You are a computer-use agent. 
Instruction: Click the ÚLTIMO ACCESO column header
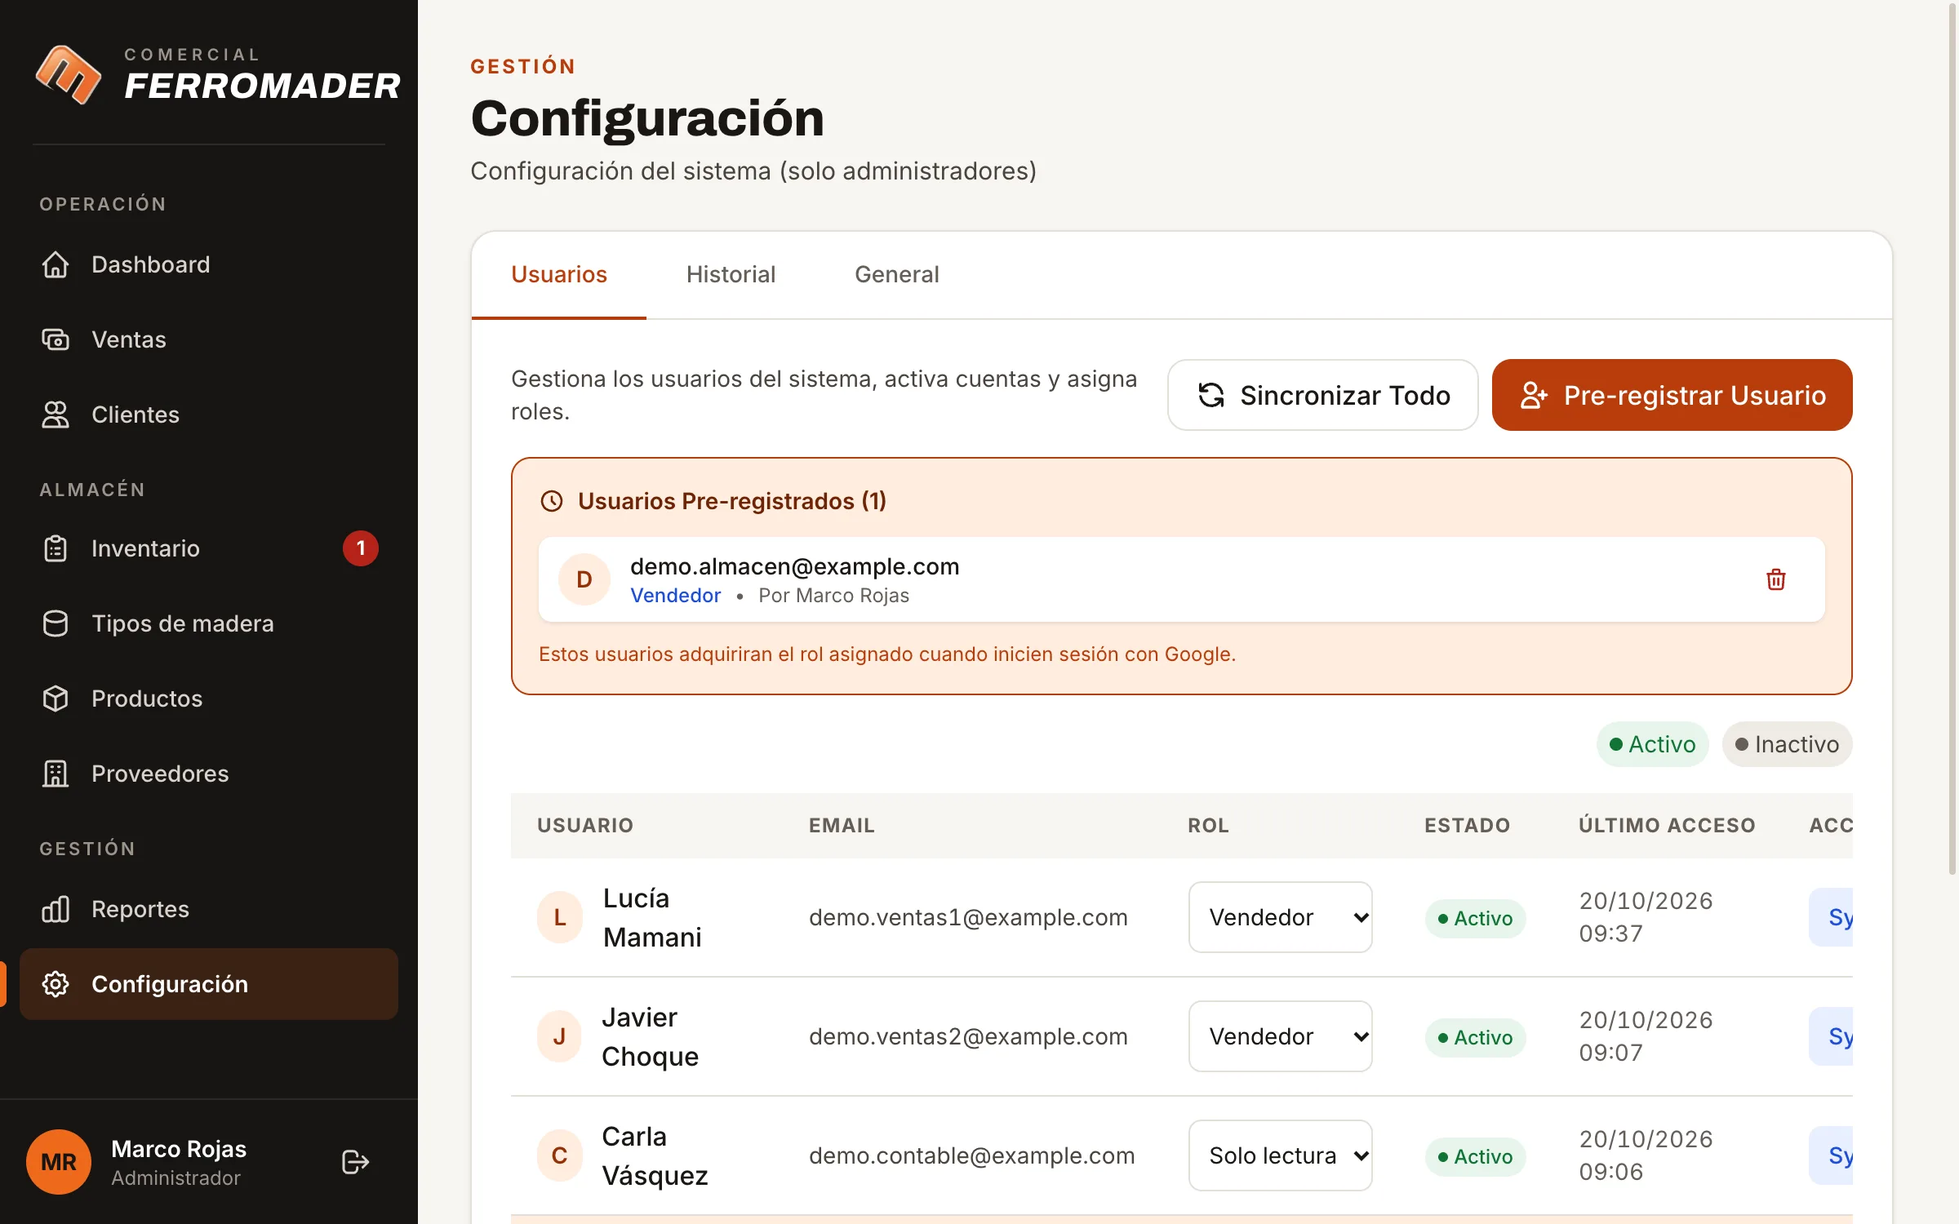(x=1666, y=825)
